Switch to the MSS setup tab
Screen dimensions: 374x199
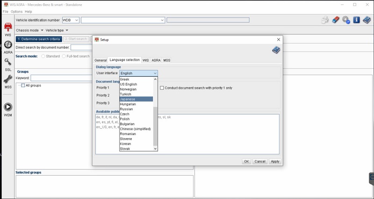[x=167, y=60]
